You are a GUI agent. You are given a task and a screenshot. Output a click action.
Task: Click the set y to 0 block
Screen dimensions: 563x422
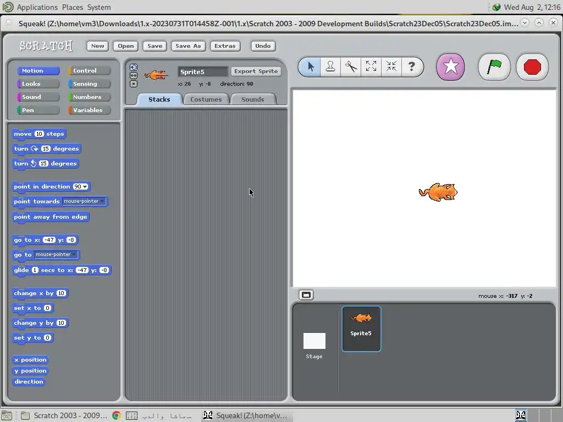click(x=32, y=338)
